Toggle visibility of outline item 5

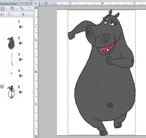(x=21, y=92)
